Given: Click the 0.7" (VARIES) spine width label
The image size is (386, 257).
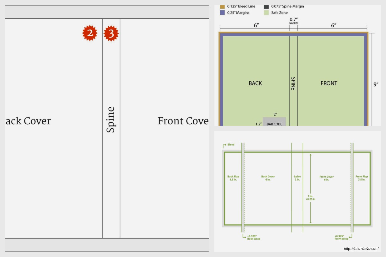Looking at the screenshot, I should pyautogui.click(x=293, y=21).
